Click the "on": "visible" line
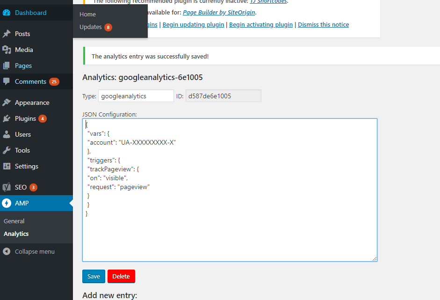The width and height of the screenshot is (440, 300). tap(108, 178)
